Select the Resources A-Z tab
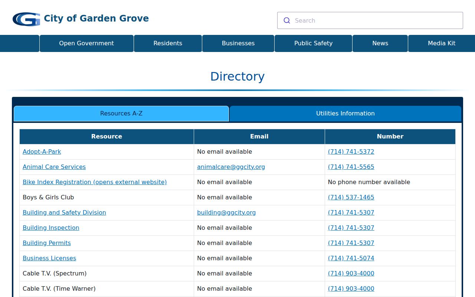 tap(121, 114)
